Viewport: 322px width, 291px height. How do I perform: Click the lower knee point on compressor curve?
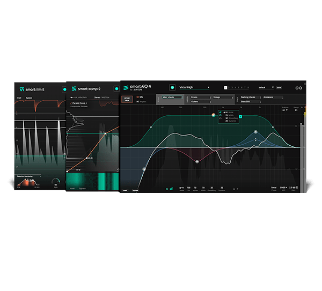(x=86, y=158)
